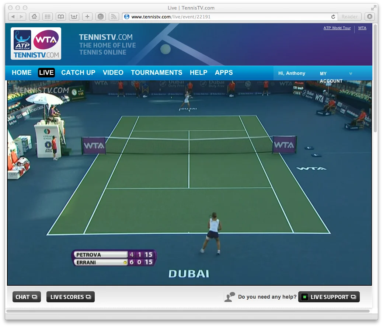Click the Hi, Anthony greeting
The image size is (383, 327).
(292, 73)
